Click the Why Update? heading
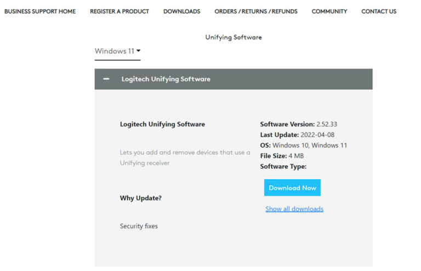The width and height of the screenshot is (421, 271). tap(141, 198)
